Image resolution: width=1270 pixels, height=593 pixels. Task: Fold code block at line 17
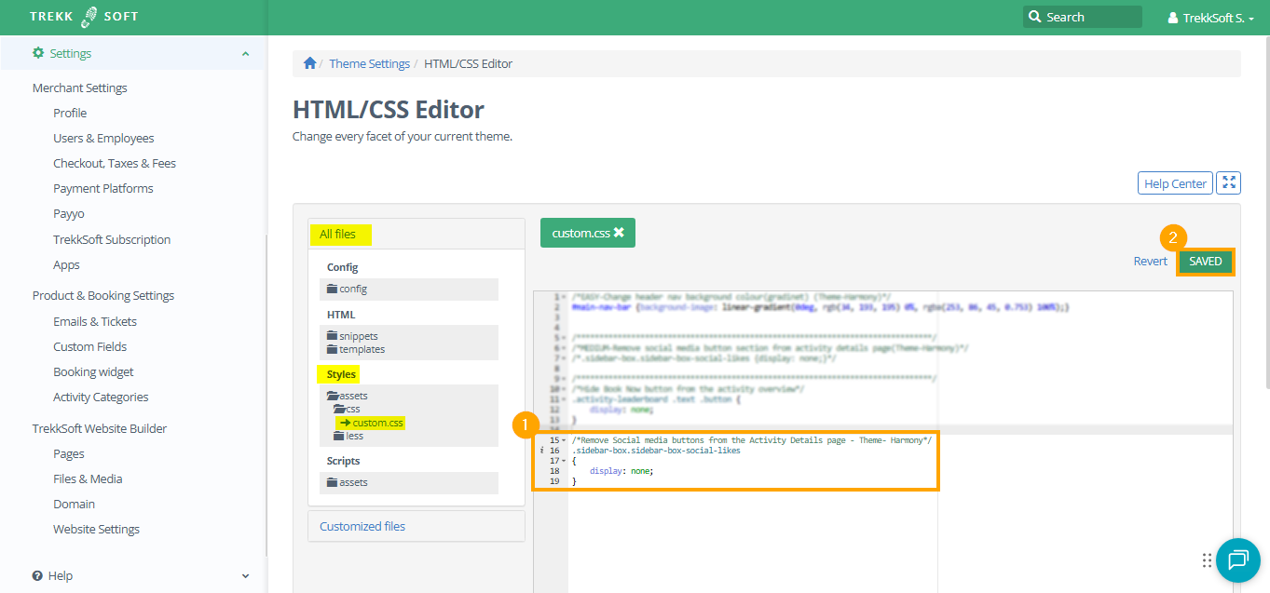tap(565, 461)
